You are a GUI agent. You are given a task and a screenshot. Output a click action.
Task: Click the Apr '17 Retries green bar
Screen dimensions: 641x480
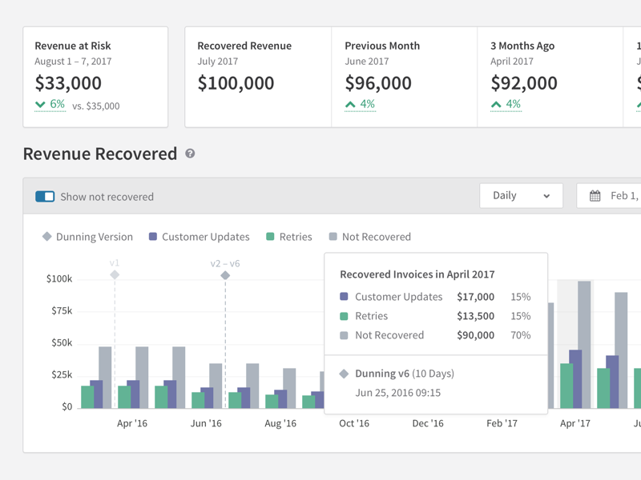tap(566, 386)
